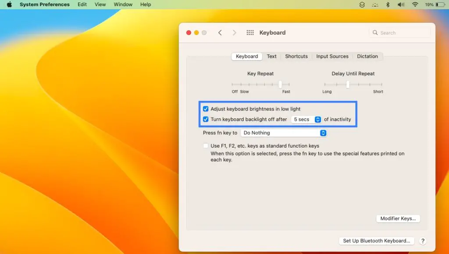Click the back navigation chevron
This screenshot has height=254, width=449.
(220, 32)
